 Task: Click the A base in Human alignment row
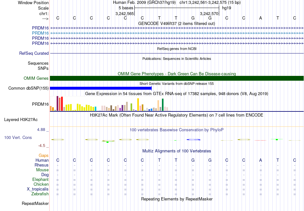tap(260, 160)
